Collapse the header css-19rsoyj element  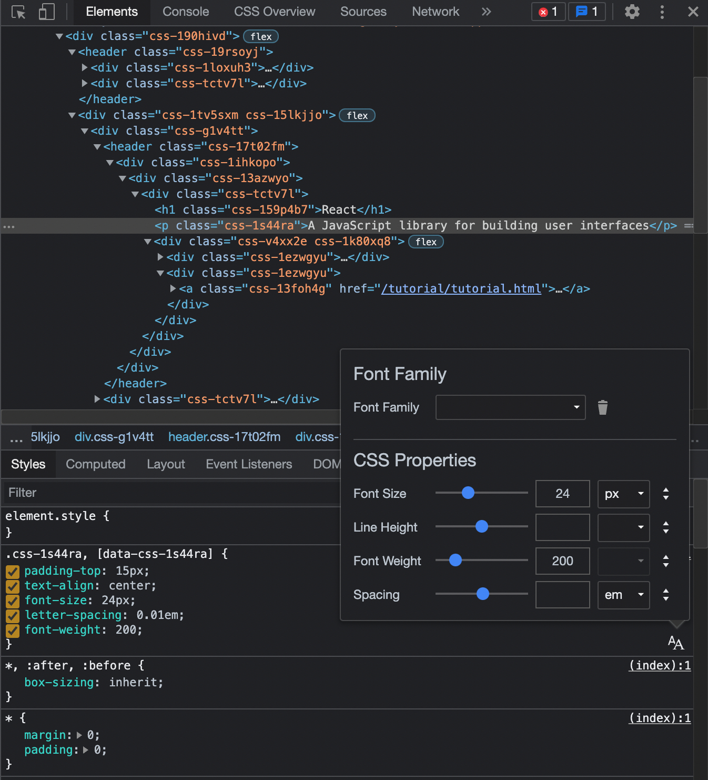pyautogui.click(x=72, y=52)
